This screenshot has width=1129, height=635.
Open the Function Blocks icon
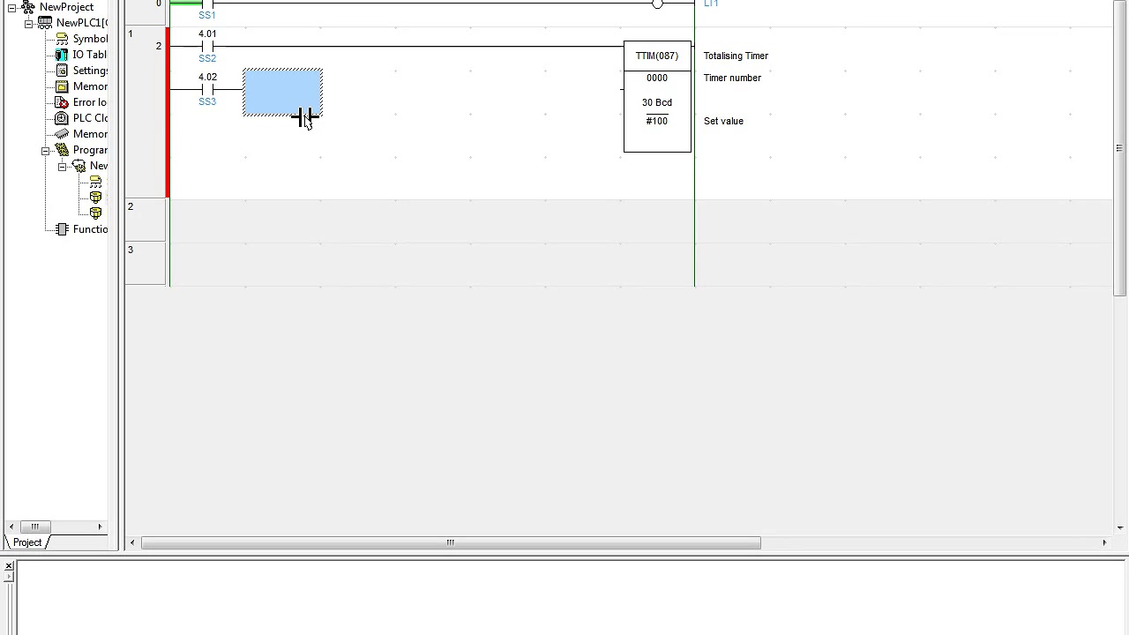tap(62, 229)
